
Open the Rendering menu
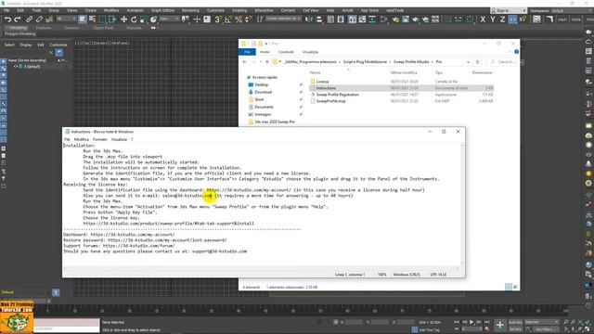click(x=190, y=10)
